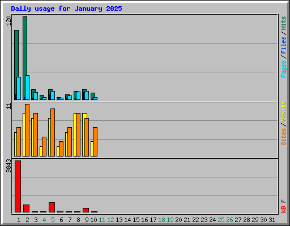Select the orange visits bar for day 5
Screen dimensions: 290x226
[53, 132]
